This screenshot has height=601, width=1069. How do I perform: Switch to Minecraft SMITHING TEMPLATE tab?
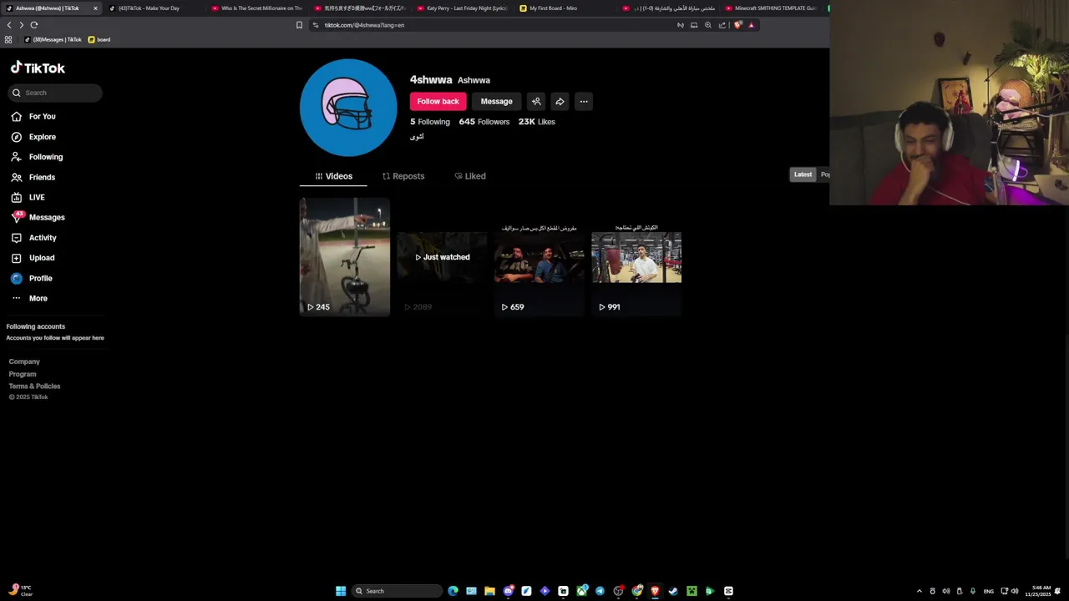coord(772,8)
